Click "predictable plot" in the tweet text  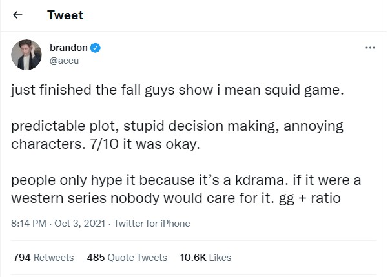56,126
